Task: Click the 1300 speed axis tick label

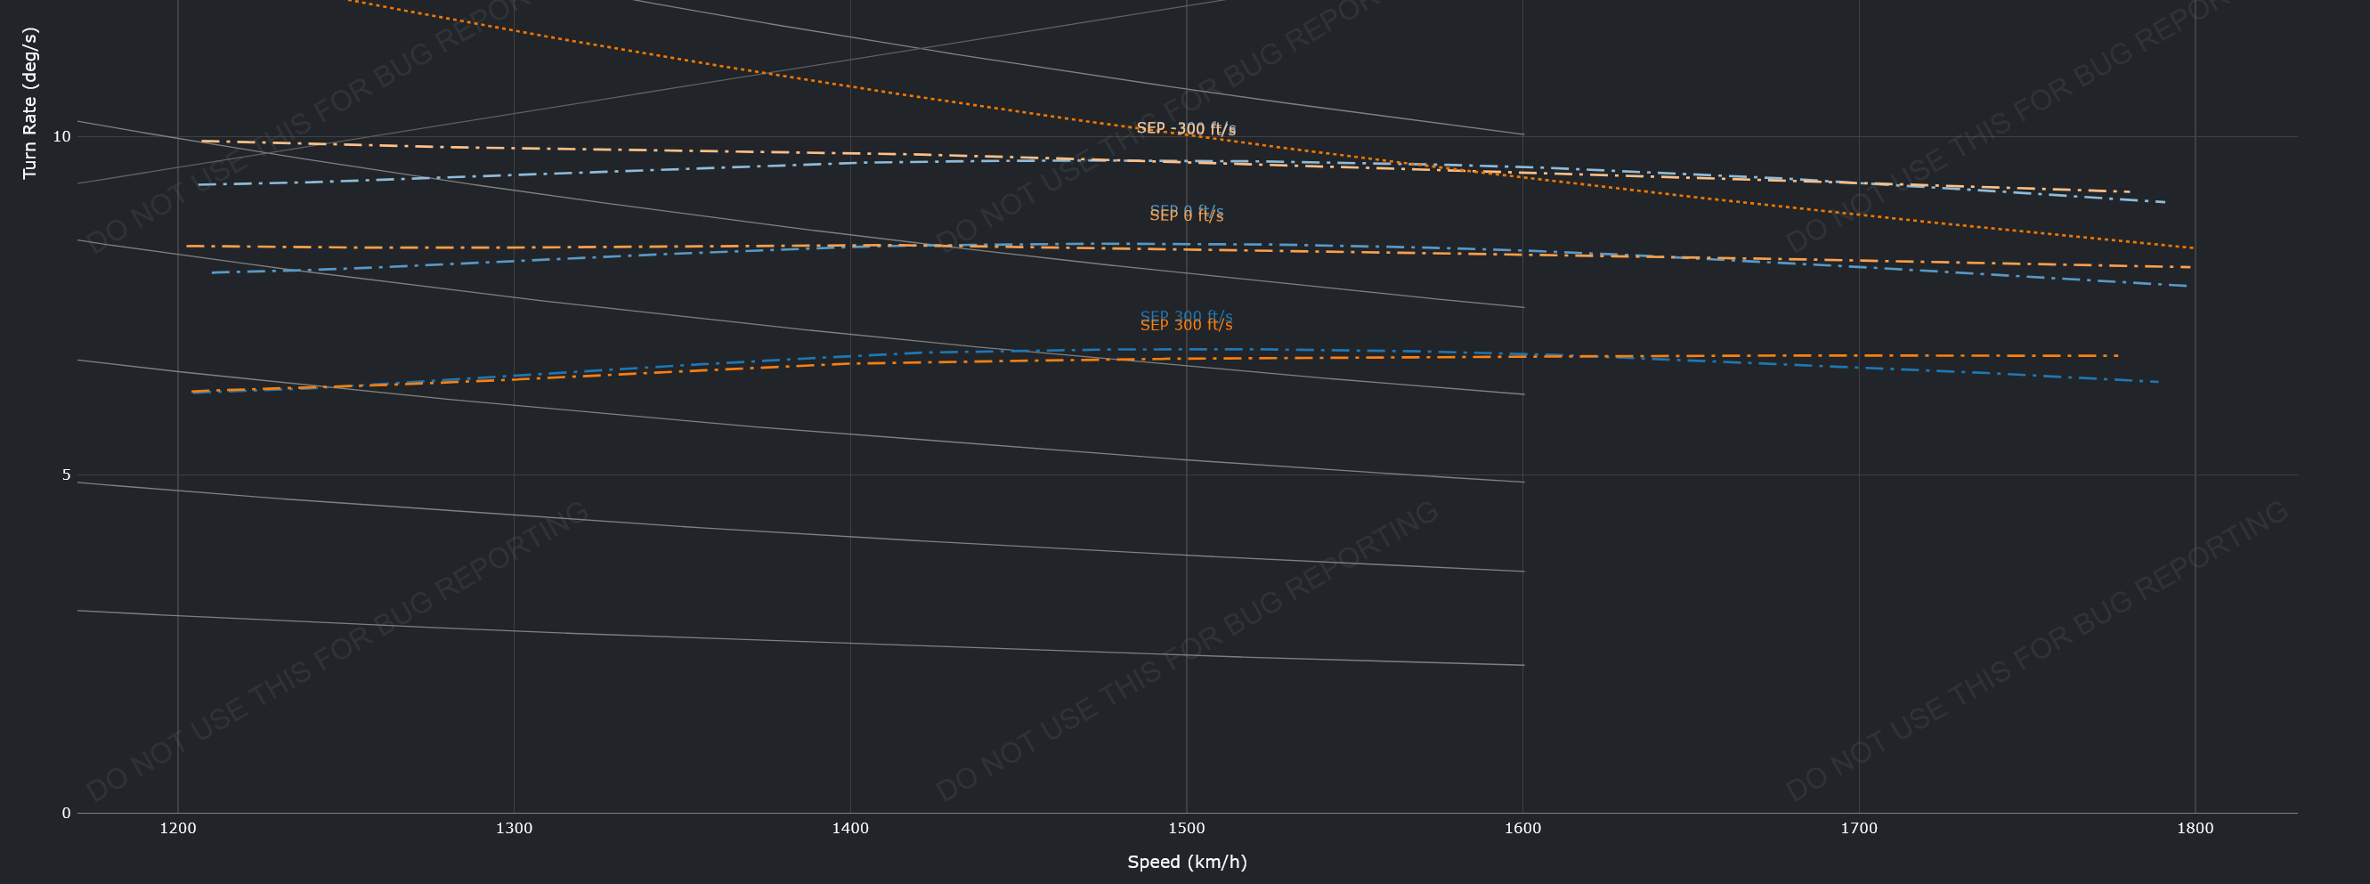Action: coord(514,829)
